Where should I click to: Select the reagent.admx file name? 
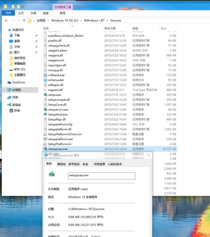[58, 50]
